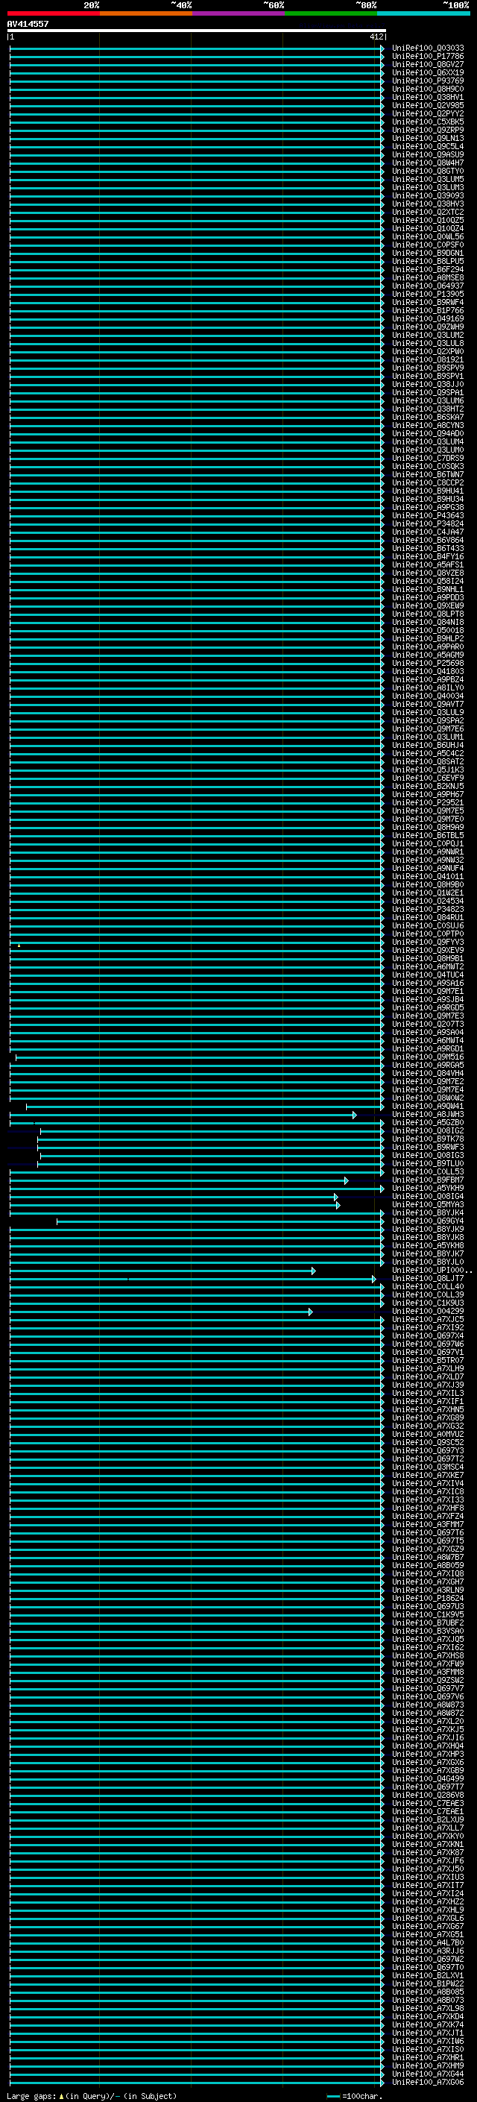The height and width of the screenshot is (2102, 477).
Task: Open the hit UniRef100_P17786
Action: click(x=427, y=57)
